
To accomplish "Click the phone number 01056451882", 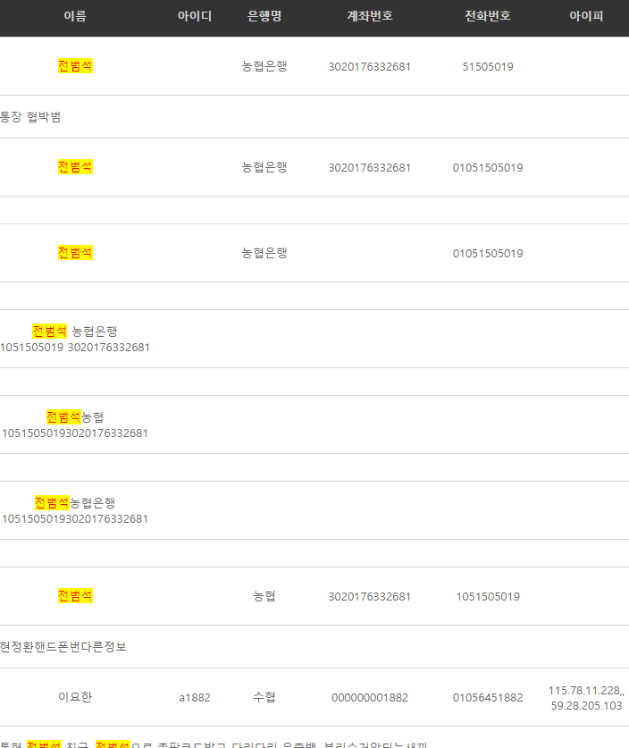I will click(487, 698).
